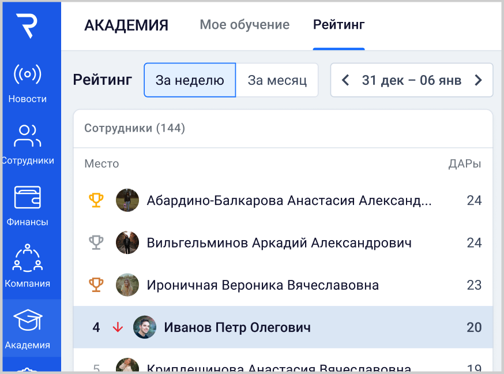Screen dimensions: 504x374
Task: Click the red down arrow rank indicator
Action: [x=118, y=327]
